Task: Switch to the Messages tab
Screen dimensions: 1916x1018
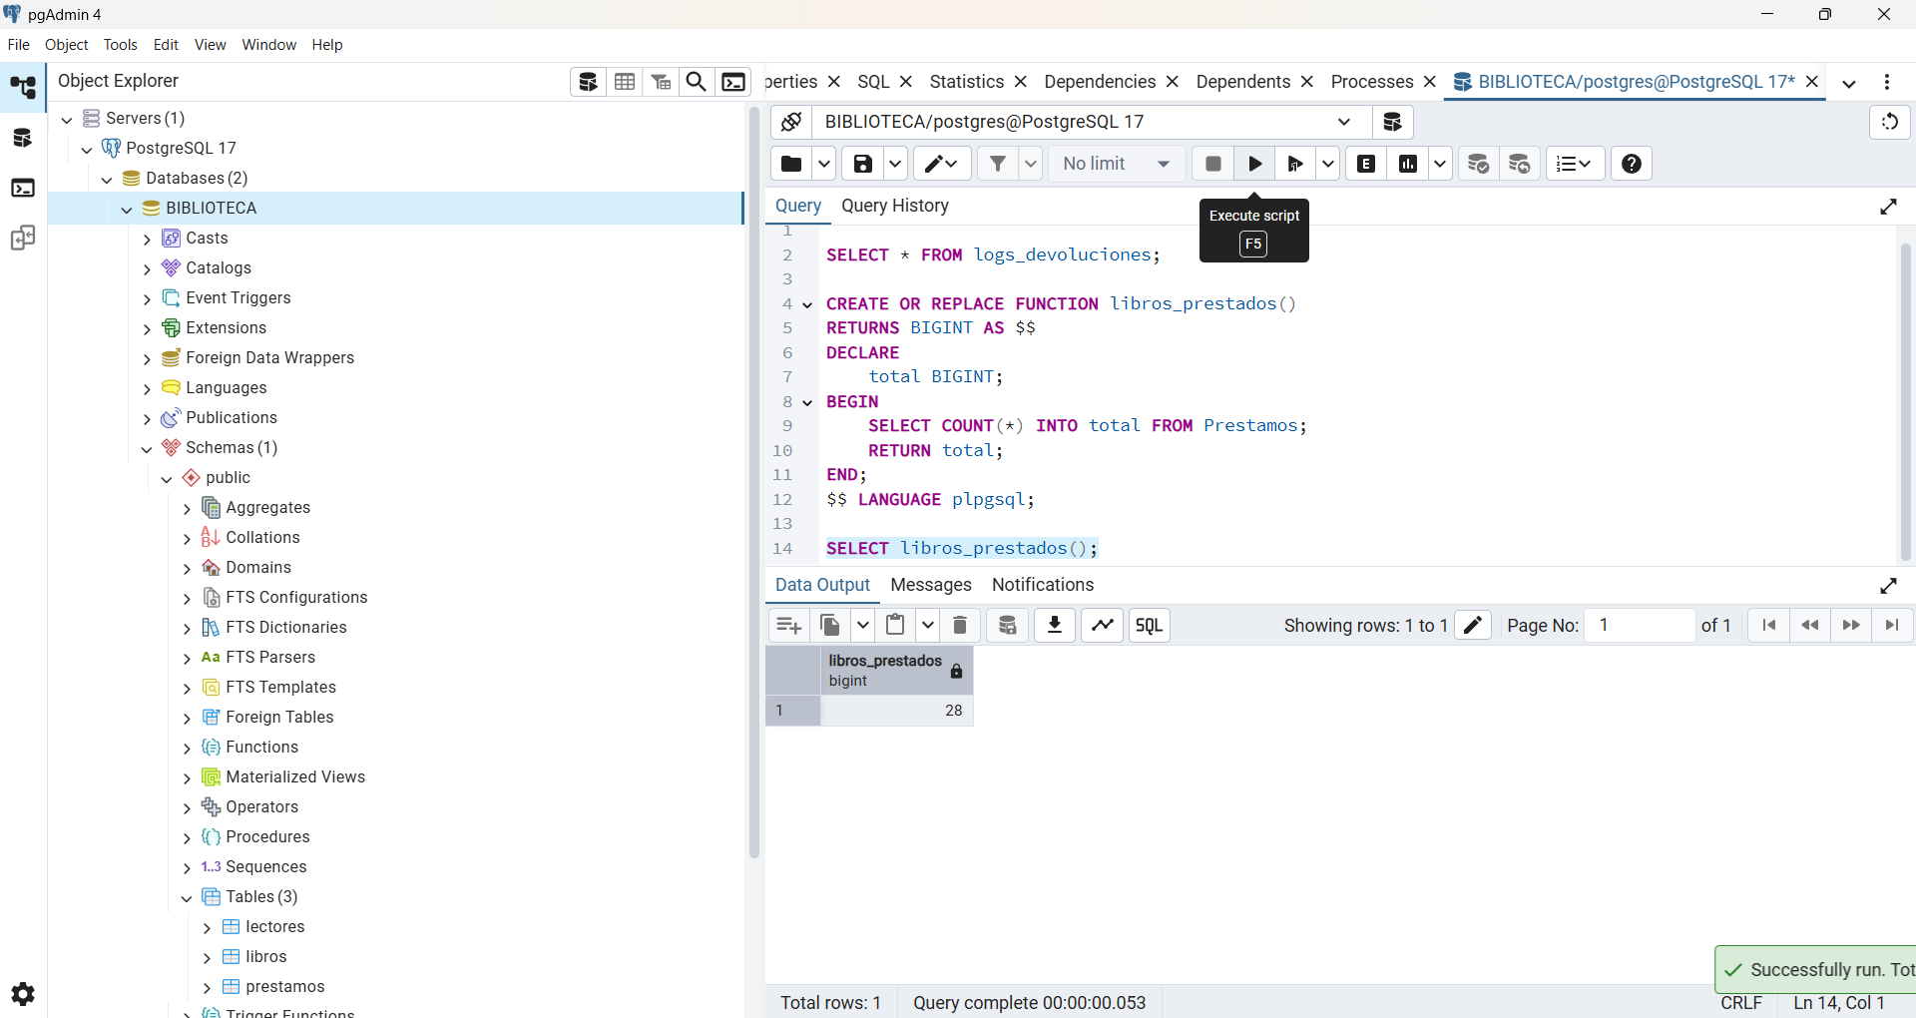Action: click(x=931, y=585)
